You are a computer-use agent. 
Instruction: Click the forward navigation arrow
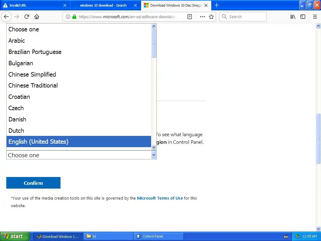pyautogui.click(x=17, y=17)
